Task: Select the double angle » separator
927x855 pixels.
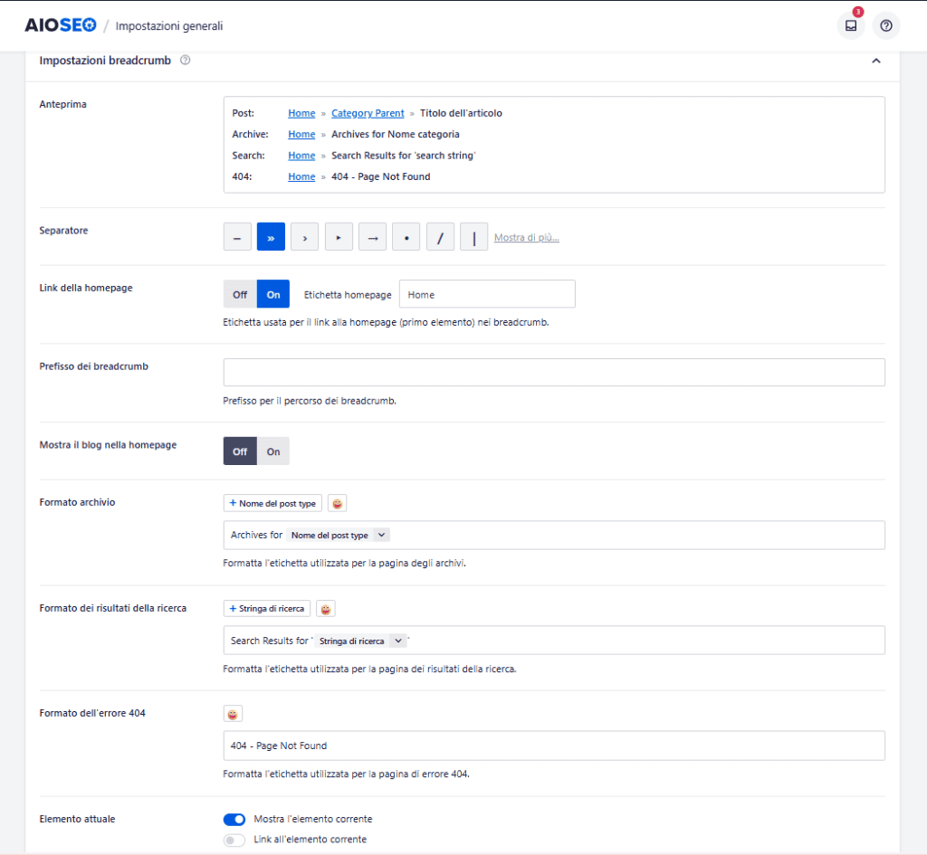Action: click(x=271, y=236)
